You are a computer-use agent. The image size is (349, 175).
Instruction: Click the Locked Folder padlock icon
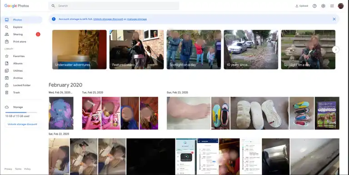click(7, 85)
